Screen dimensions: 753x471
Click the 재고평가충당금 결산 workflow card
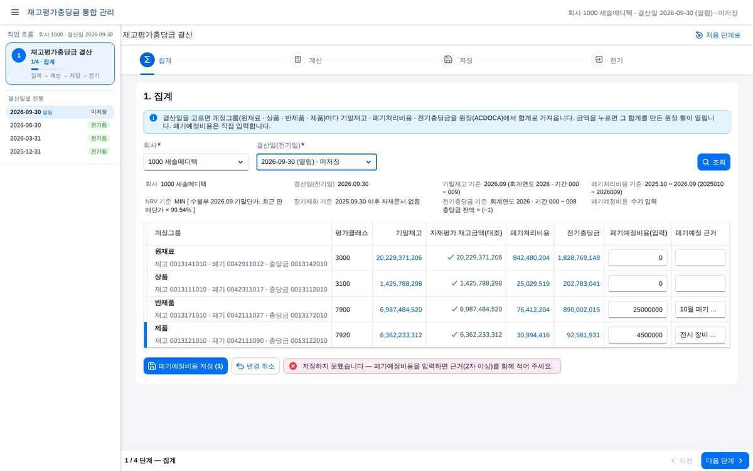pos(60,63)
